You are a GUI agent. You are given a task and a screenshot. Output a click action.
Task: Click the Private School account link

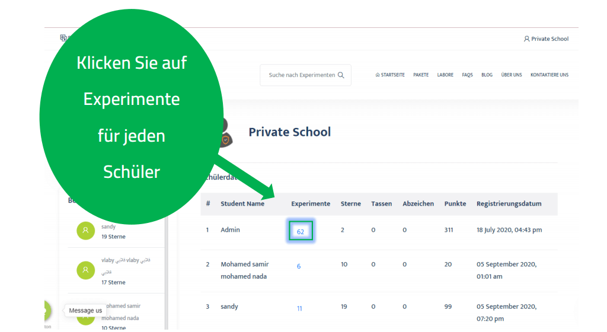(x=550, y=39)
